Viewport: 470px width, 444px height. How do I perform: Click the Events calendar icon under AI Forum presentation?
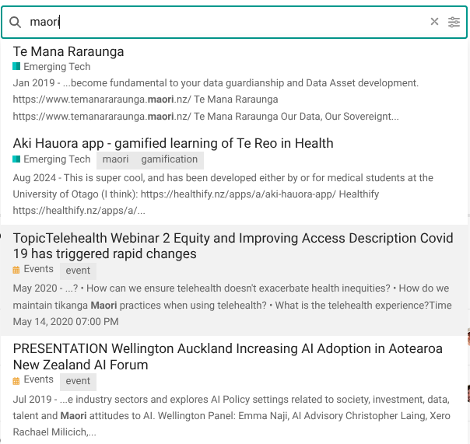pos(16,381)
